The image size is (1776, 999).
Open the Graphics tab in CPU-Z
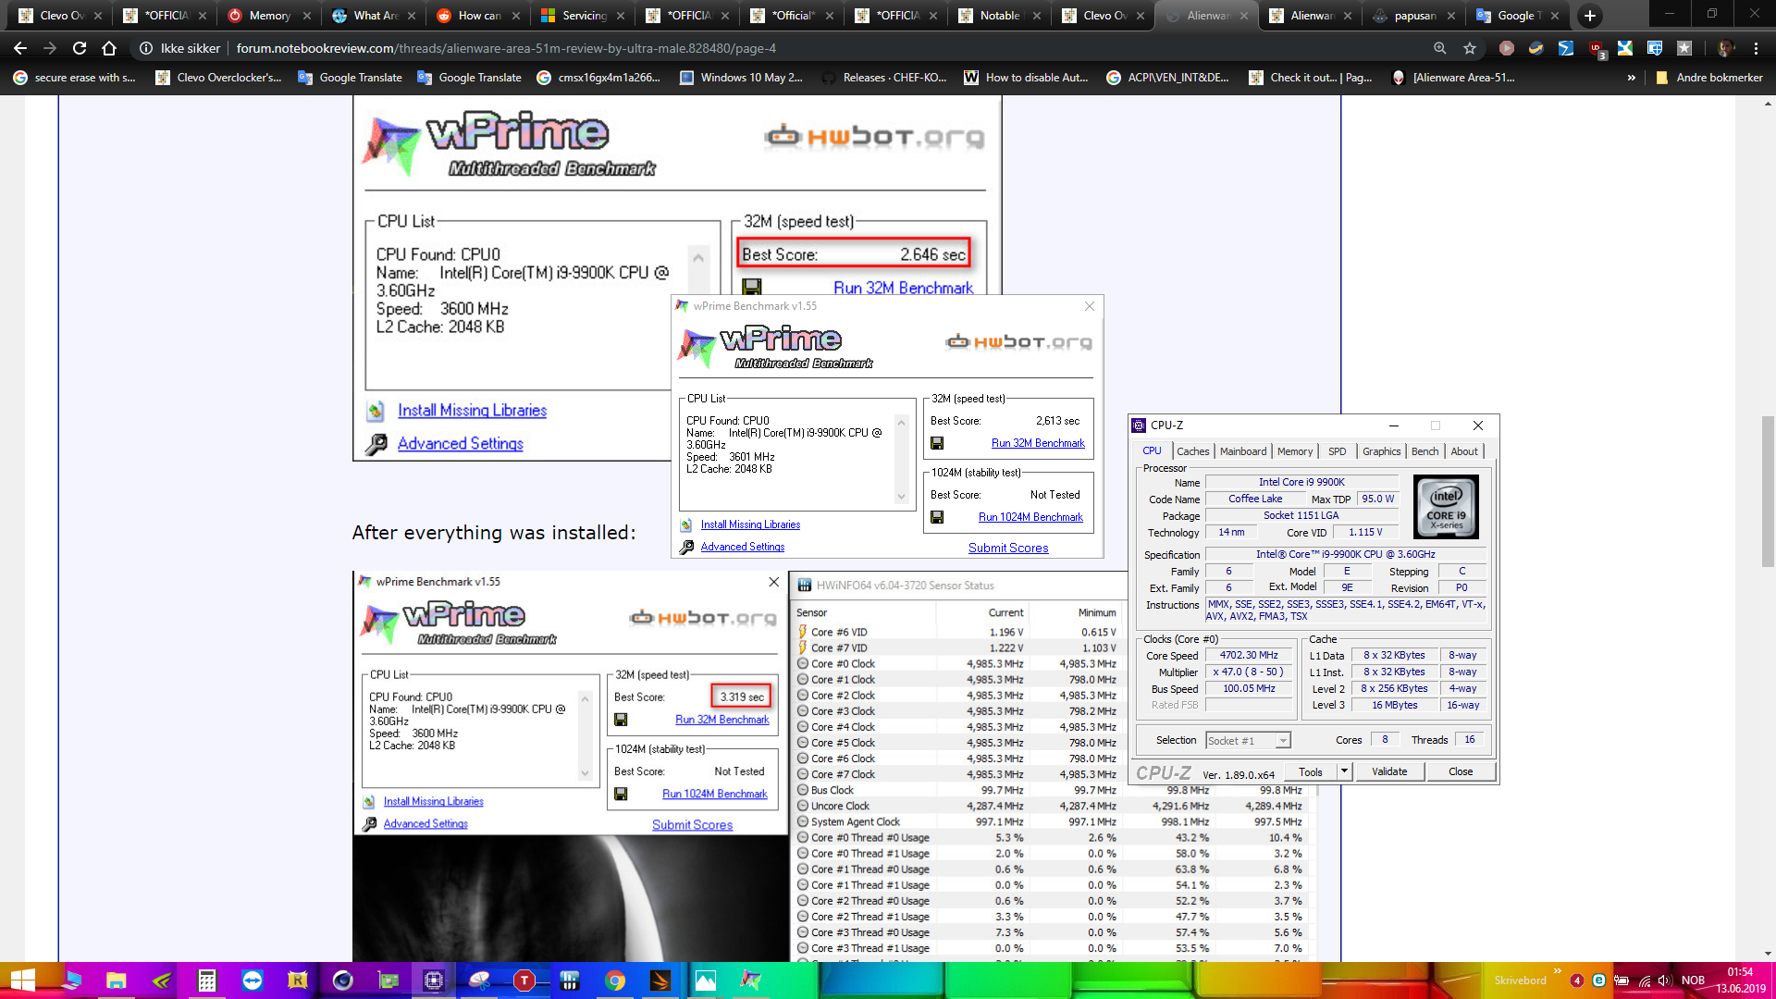point(1381,451)
